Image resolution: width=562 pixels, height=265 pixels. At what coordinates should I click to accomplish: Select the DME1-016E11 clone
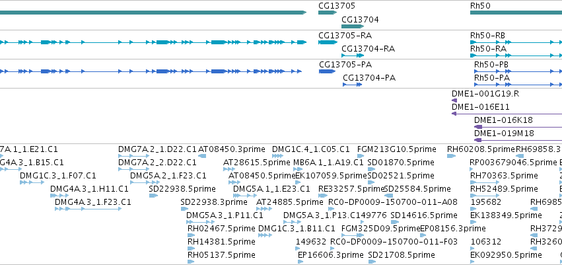(x=507, y=114)
